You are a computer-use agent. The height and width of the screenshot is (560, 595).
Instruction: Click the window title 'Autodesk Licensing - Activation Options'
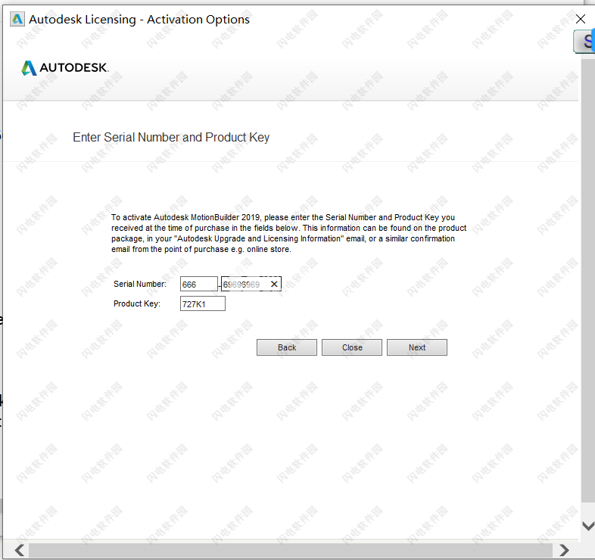coord(139,20)
